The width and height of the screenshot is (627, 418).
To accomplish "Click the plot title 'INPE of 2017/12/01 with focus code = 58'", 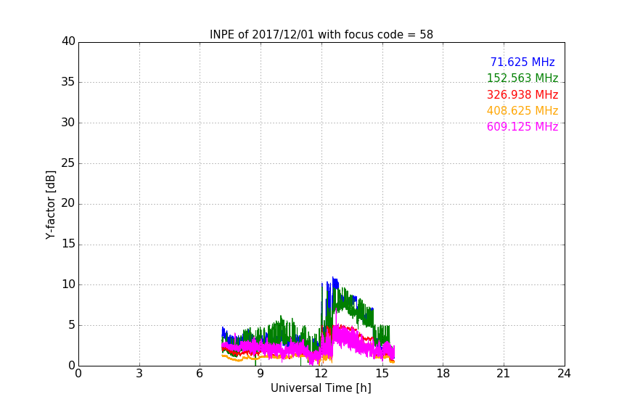I will pos(321,35).
